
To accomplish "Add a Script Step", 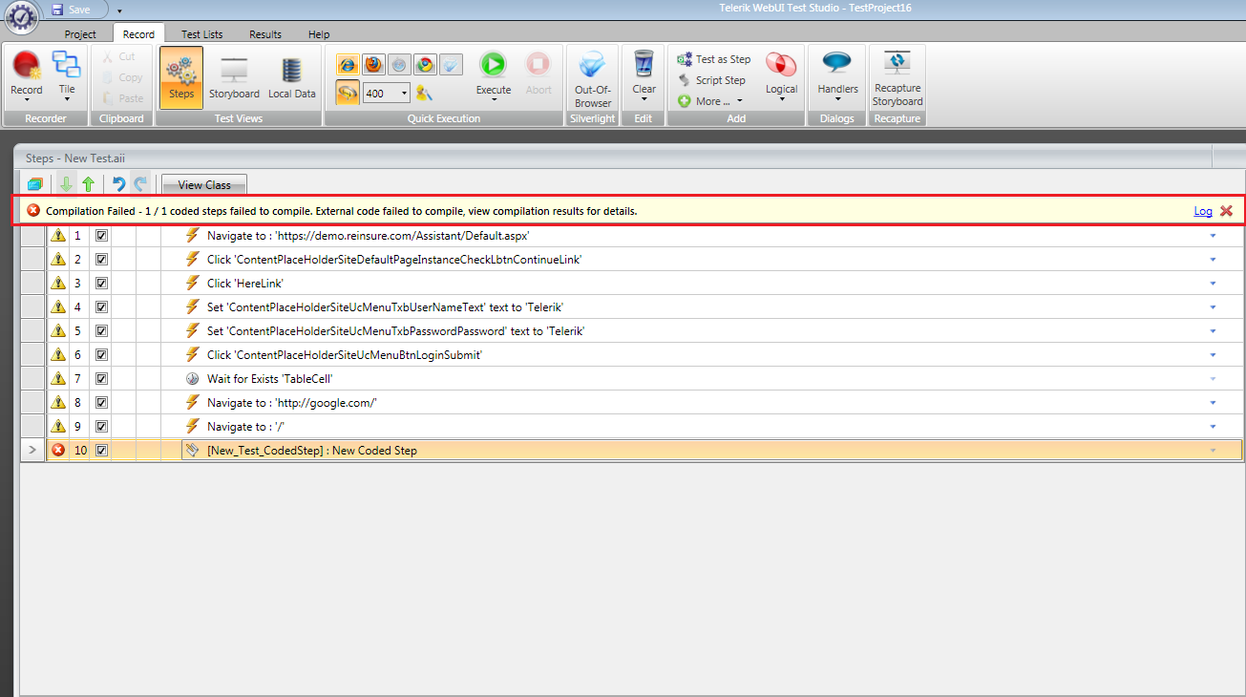I will click(712, 80).
